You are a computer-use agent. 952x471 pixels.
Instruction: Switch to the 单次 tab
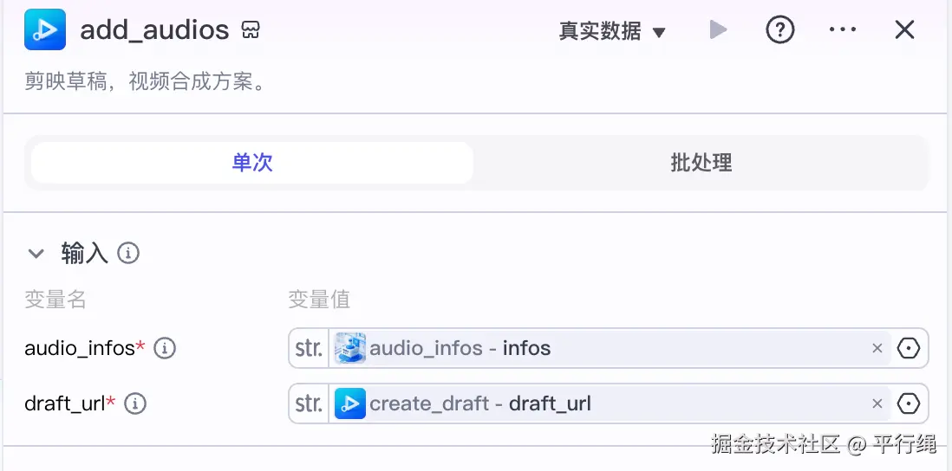[x=252, y=163]
